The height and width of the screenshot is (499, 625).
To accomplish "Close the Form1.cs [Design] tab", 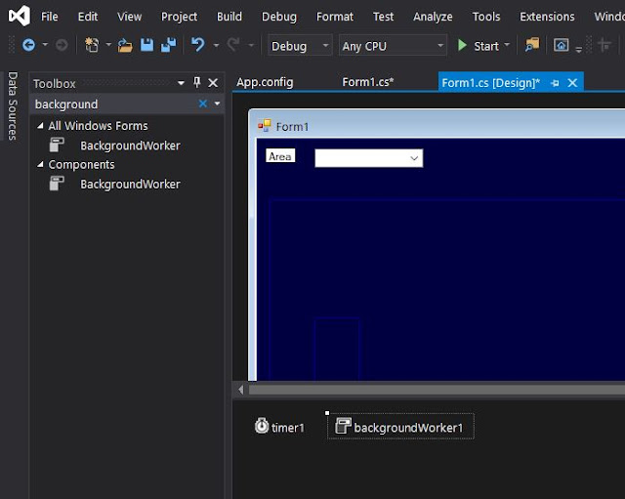I will point(572,83).
